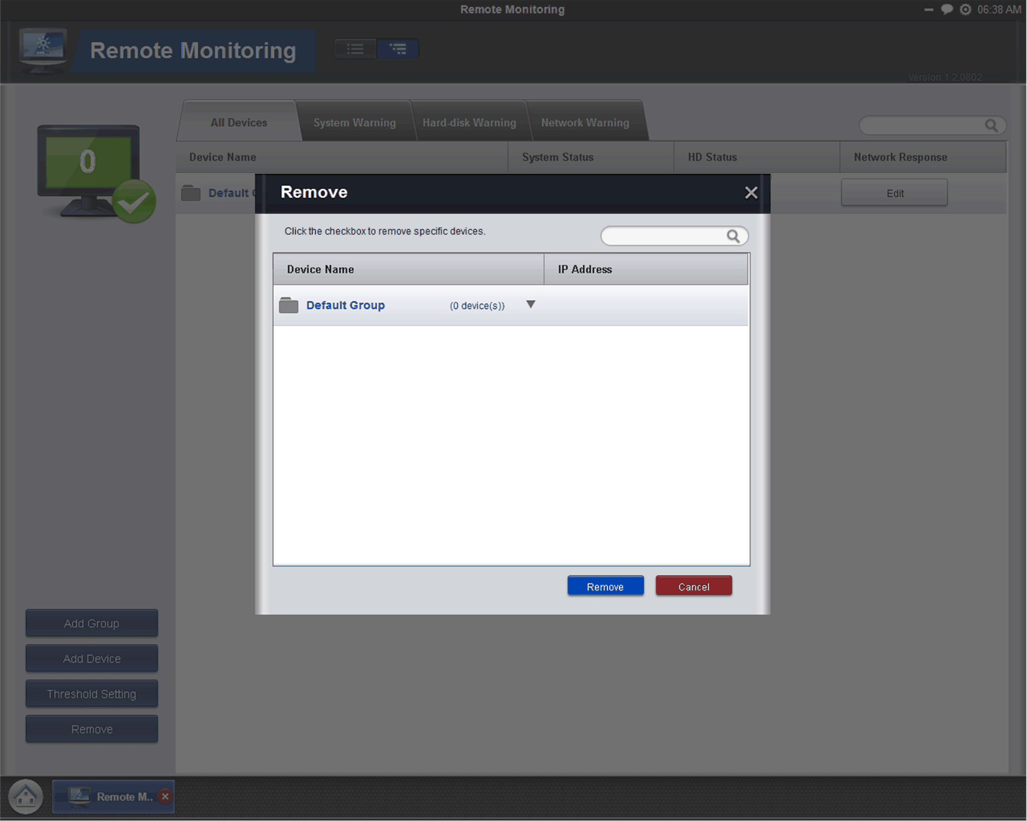Click the folder icon beside Default Group

point(288,305)
